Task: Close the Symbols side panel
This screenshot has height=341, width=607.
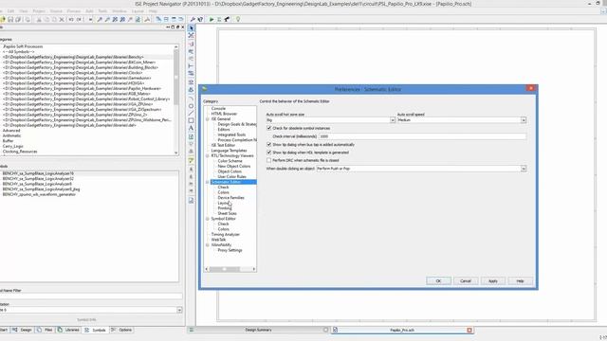Action: pyautogui.click(x=183, y=27)
